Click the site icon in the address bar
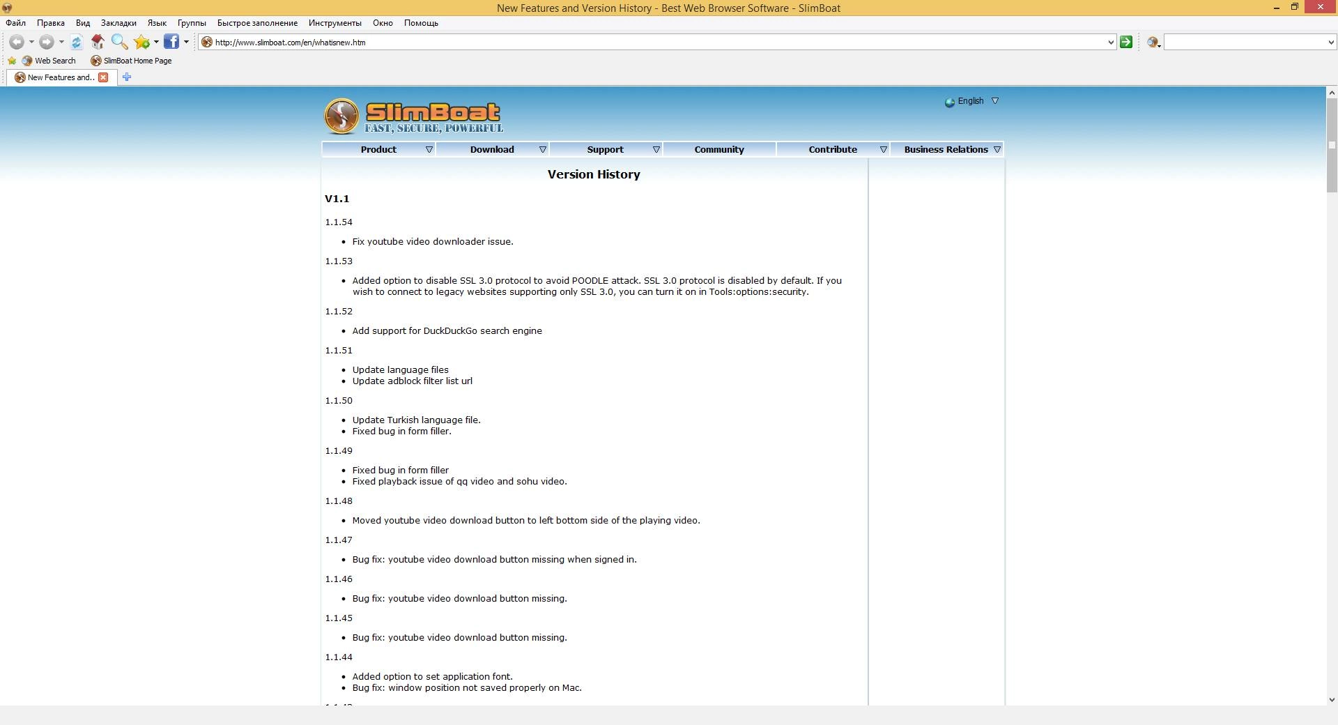Image resolution: width=1338 pixels, height=725 pixels. click(206, 42)
